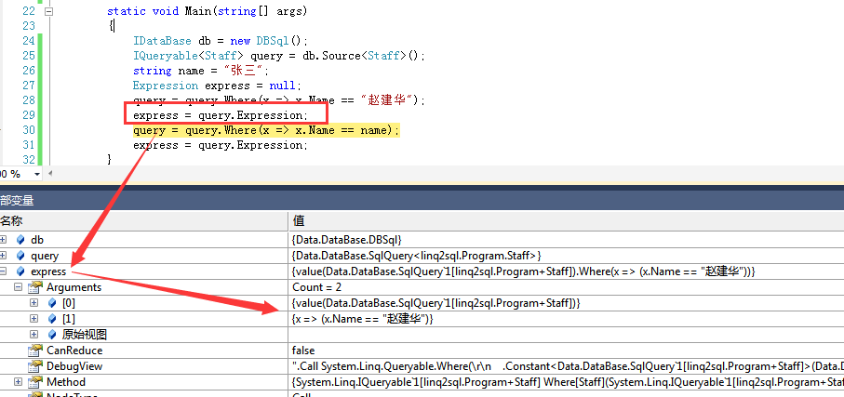844x397 pixels.
Task: Collapse the Arguments node
Action: click(x=19, y=287)
